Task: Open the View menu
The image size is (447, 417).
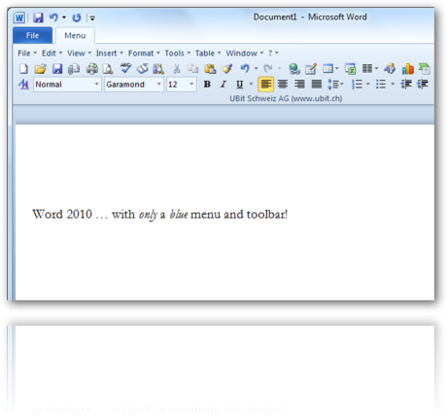Action: tap(79, 53)
